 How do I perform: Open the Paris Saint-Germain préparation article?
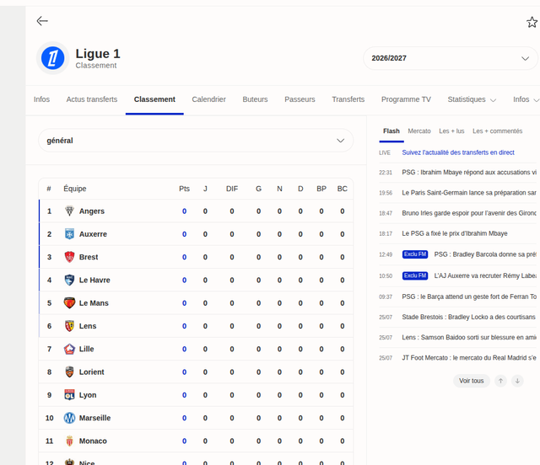[469, 193]
